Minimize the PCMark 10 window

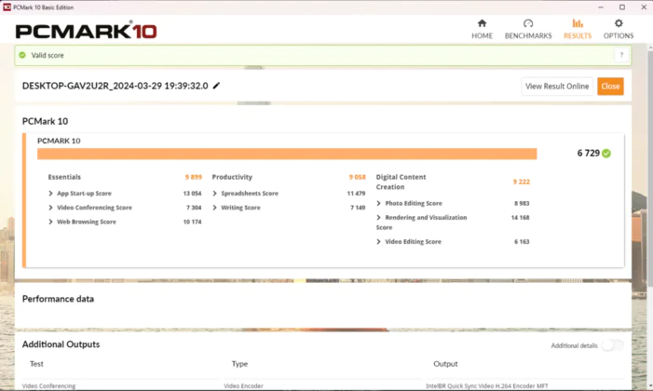[x=601, y=7]
